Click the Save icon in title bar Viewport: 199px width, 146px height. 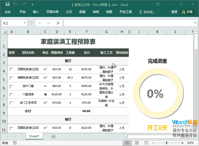8,4
